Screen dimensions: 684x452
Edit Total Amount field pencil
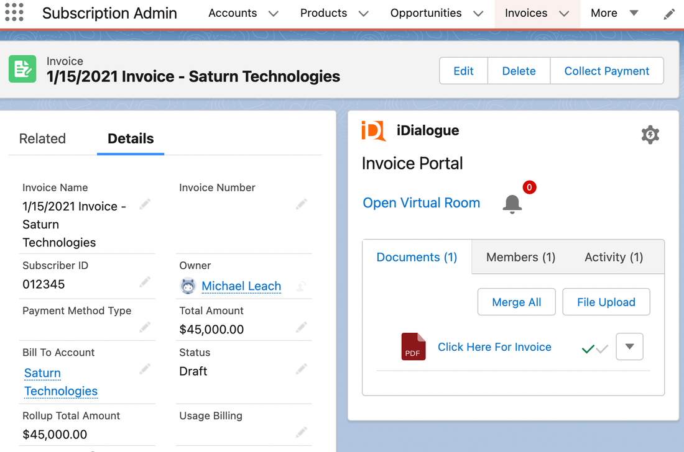click(302, 327)
